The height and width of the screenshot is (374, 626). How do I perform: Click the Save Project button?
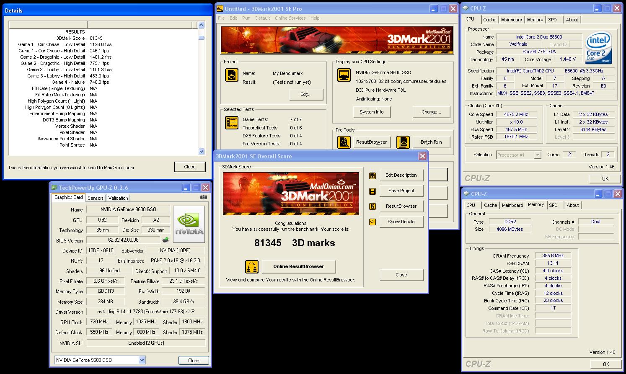[x=401, y=191]
